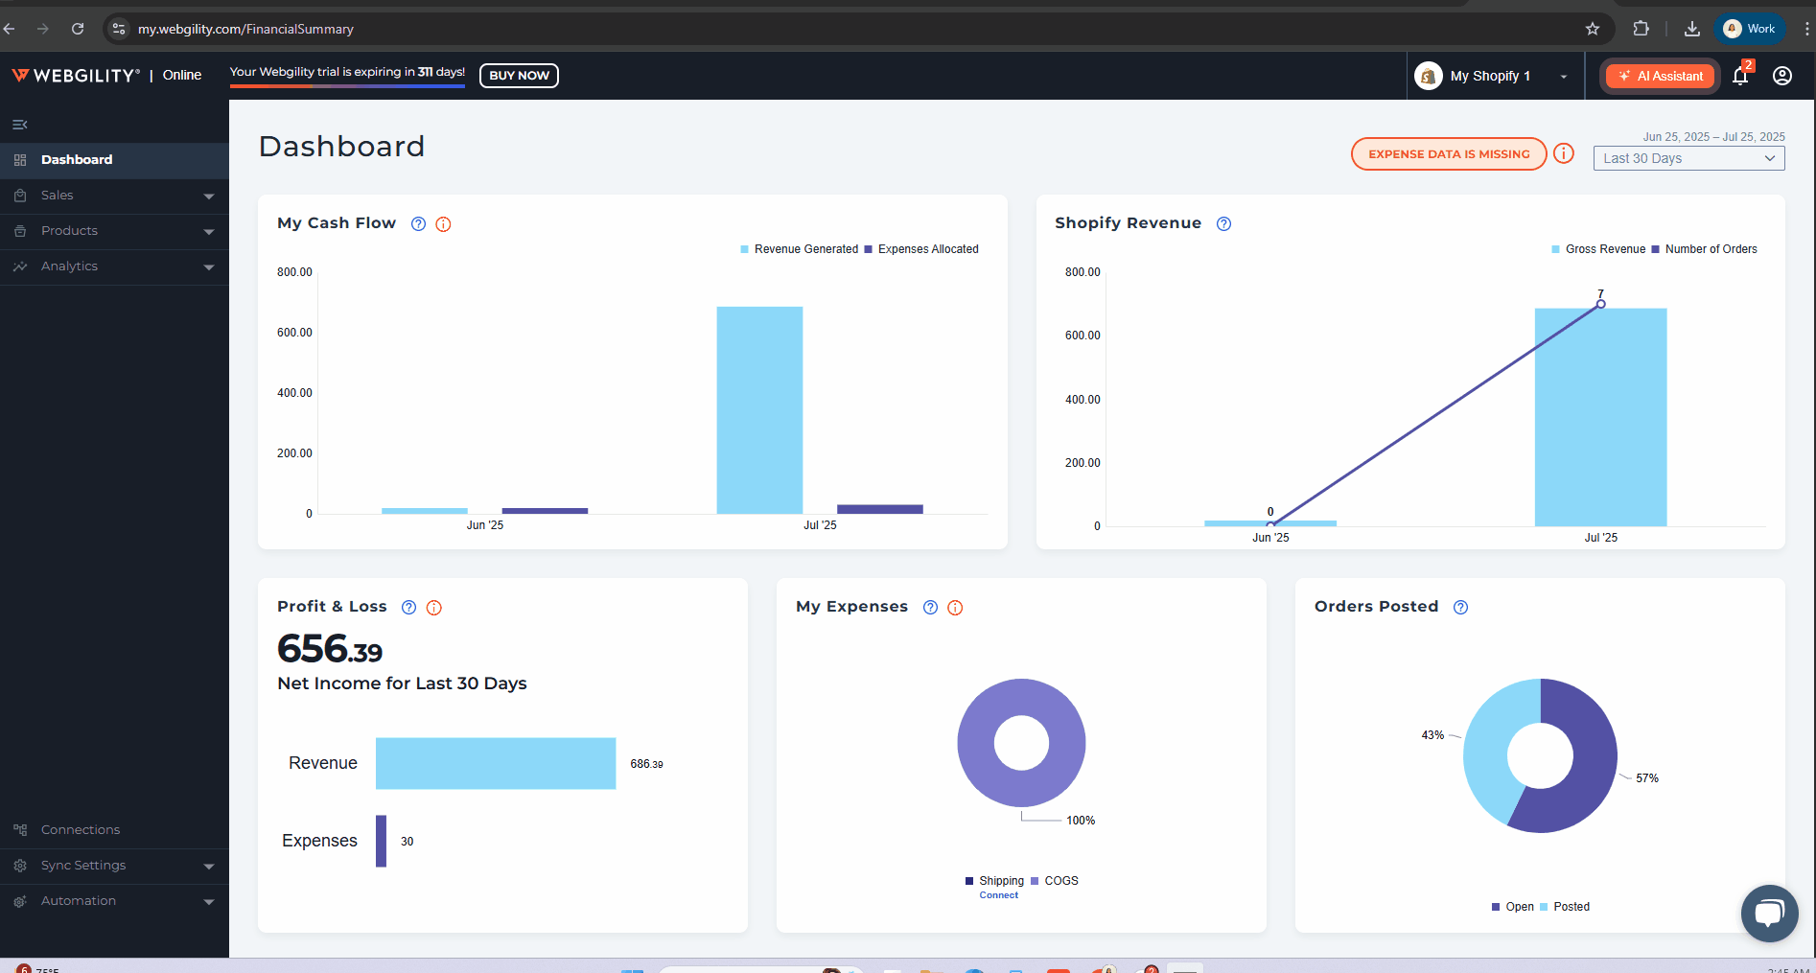Collapse the sidebar using the menu icon
This screenshot has width=1816, height=973.
click(19, 125)
